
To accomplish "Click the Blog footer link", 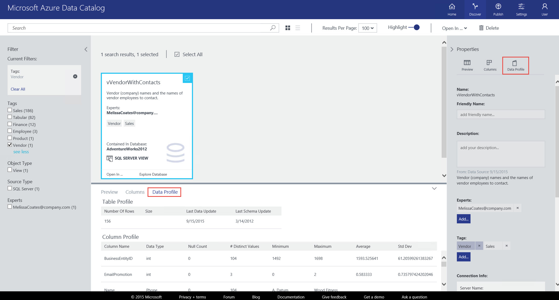I will pos(256,297).
